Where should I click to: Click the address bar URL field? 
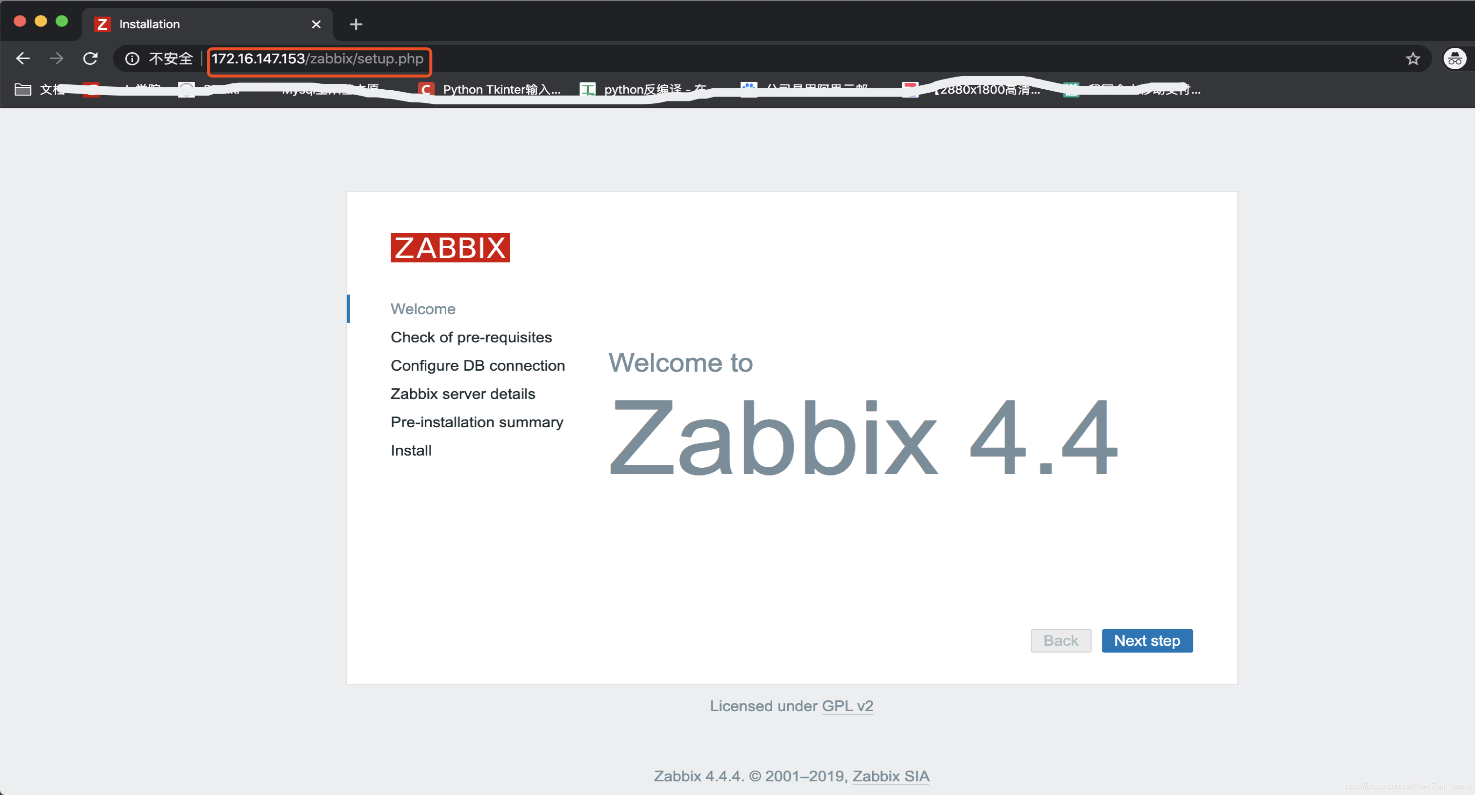pos(318,59)
